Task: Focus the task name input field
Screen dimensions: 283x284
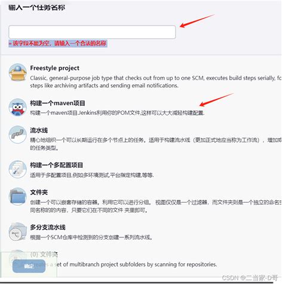Action: pos(92,32)
